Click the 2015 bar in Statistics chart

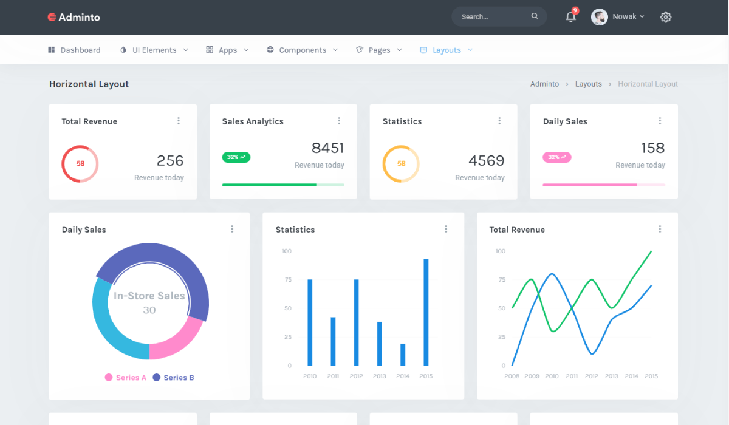point(426,312)
